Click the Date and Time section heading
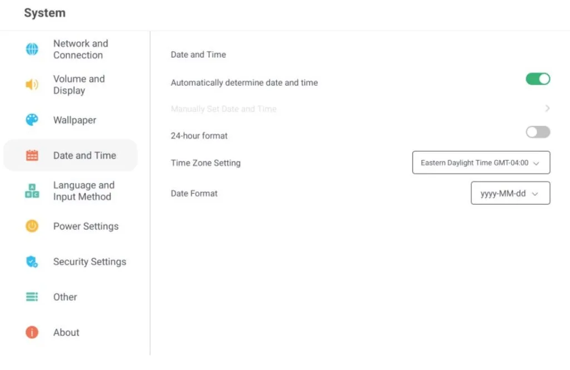The width and height of the screenshot is (570, 370). [198, 55]
